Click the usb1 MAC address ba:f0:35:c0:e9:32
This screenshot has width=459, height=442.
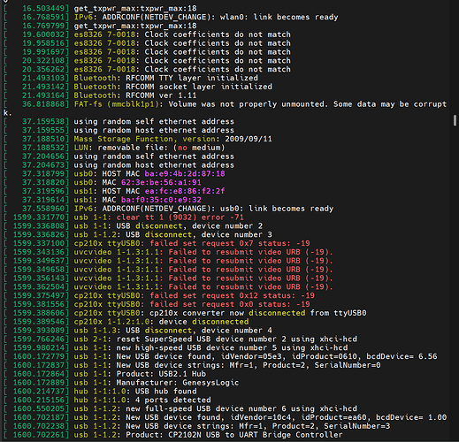pos(161,200)
